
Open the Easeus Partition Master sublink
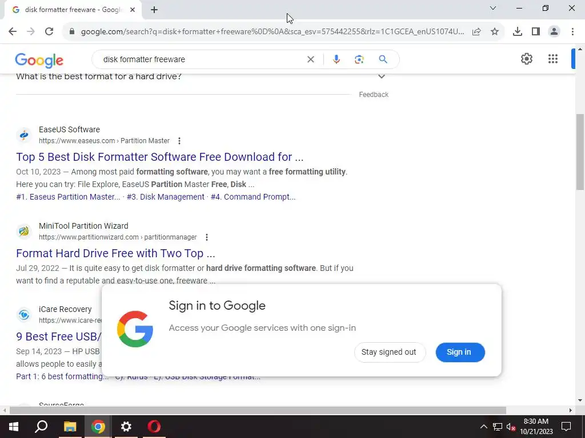[68, 197]
